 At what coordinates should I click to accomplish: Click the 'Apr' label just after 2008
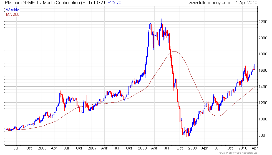point(154,148)
